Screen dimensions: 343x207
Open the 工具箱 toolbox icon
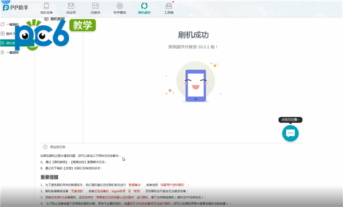coord(169,6)
